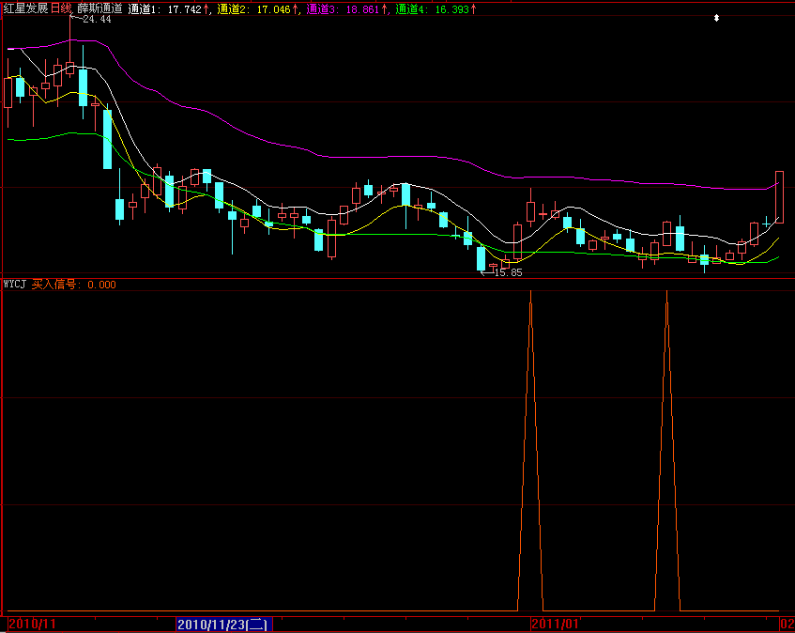The height and width of the screenshot is (633, 795).
Task: Click the highlighted 2010/11/23(二) date marker
Action: click(224, 624)
